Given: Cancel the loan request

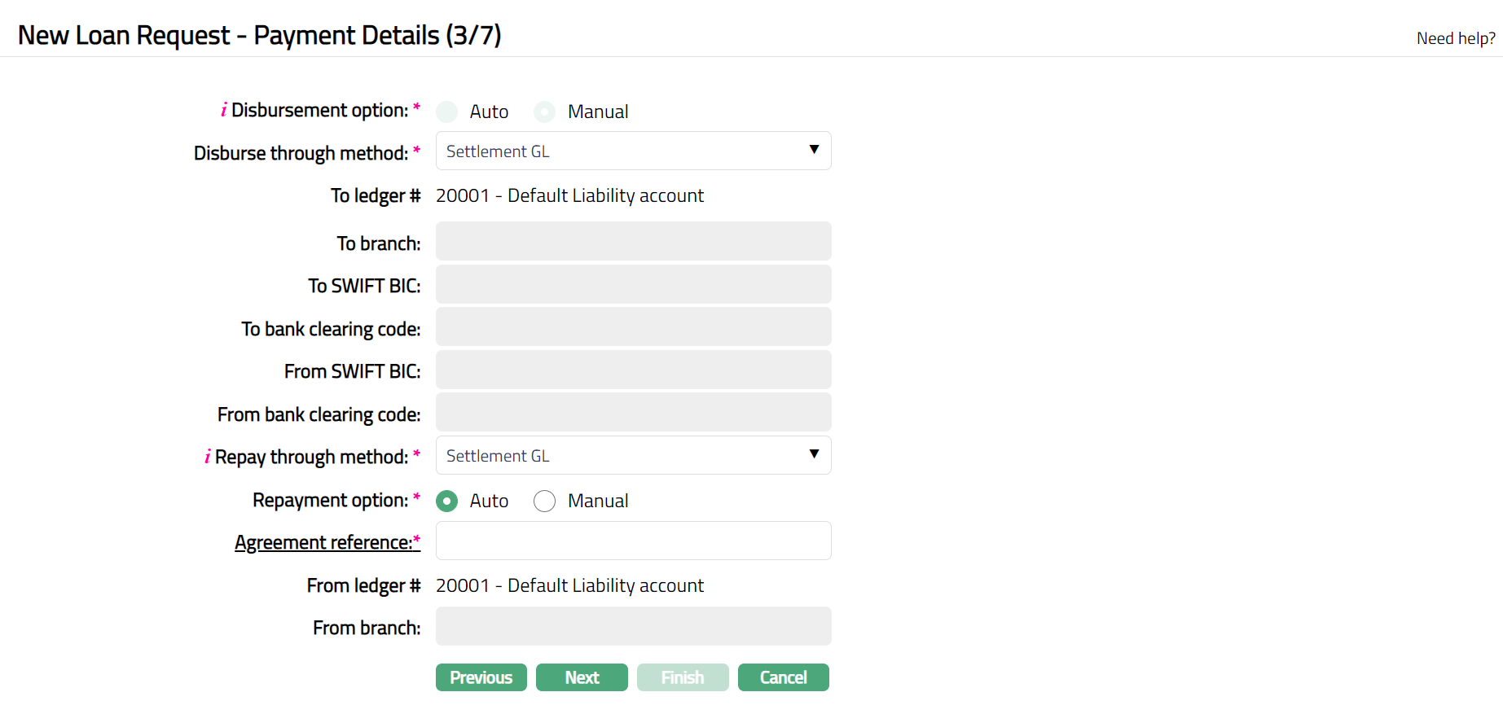Looking at the screenshot, I should click(x=783, y=677).
